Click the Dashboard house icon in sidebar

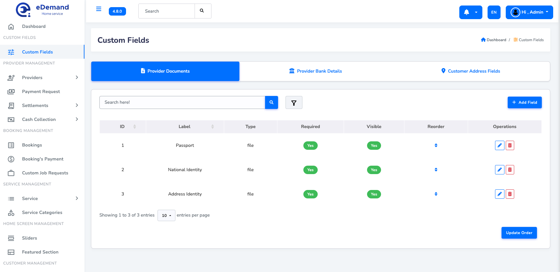tap(11, 26)
